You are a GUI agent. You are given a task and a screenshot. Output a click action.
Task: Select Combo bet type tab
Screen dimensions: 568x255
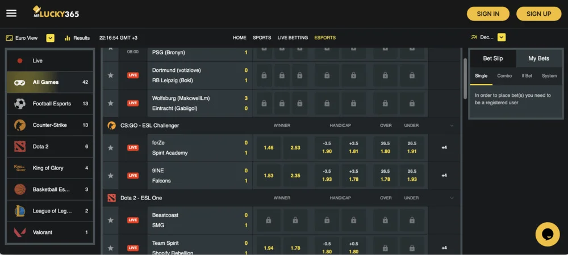[x=504, y=76]
